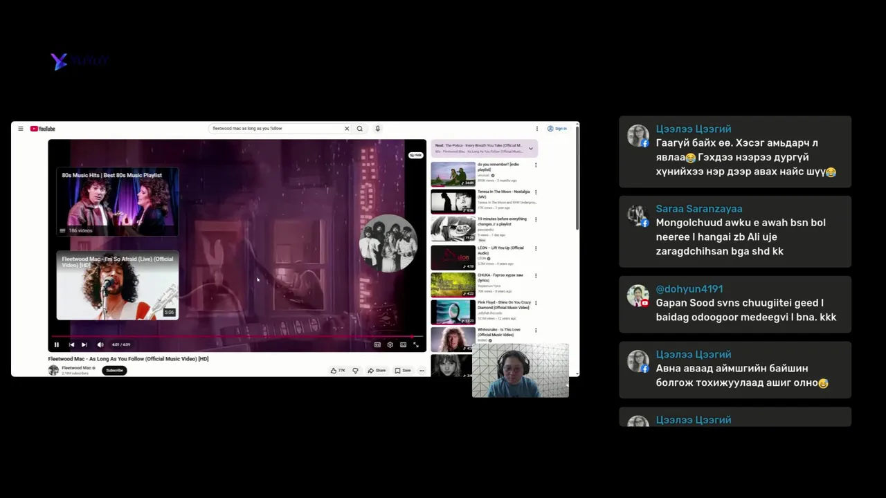Enter fullscreen mode
The width and height of the screenshot is (886, 498).
[416, 344]
